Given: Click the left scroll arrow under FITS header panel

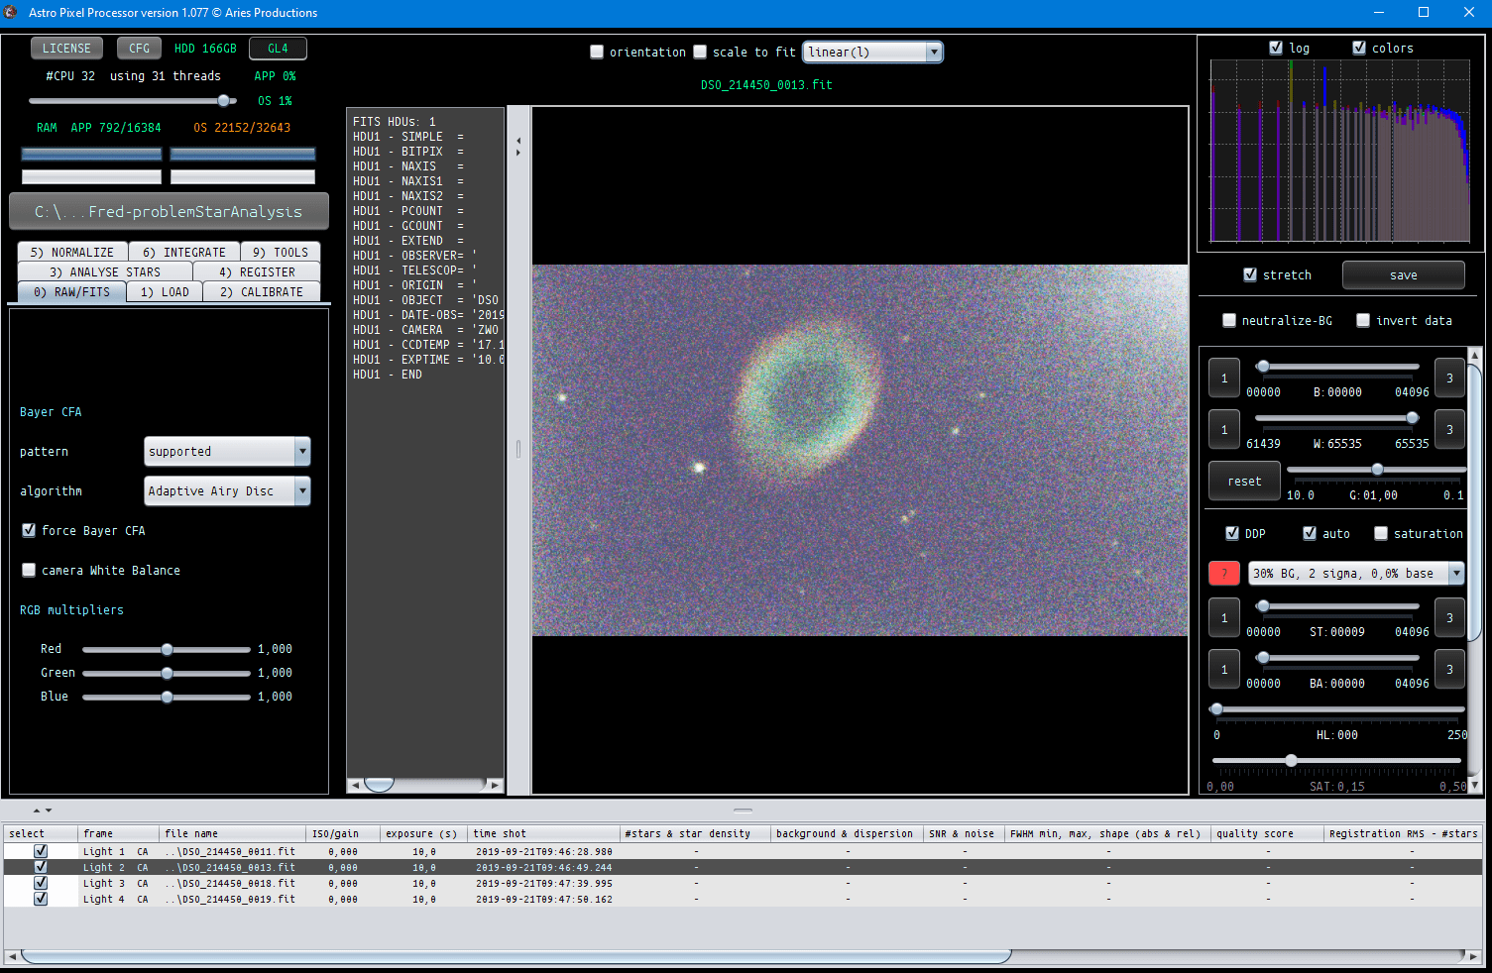Looking at the screenshot, I should pyautogui.click(x=355, y=785).
